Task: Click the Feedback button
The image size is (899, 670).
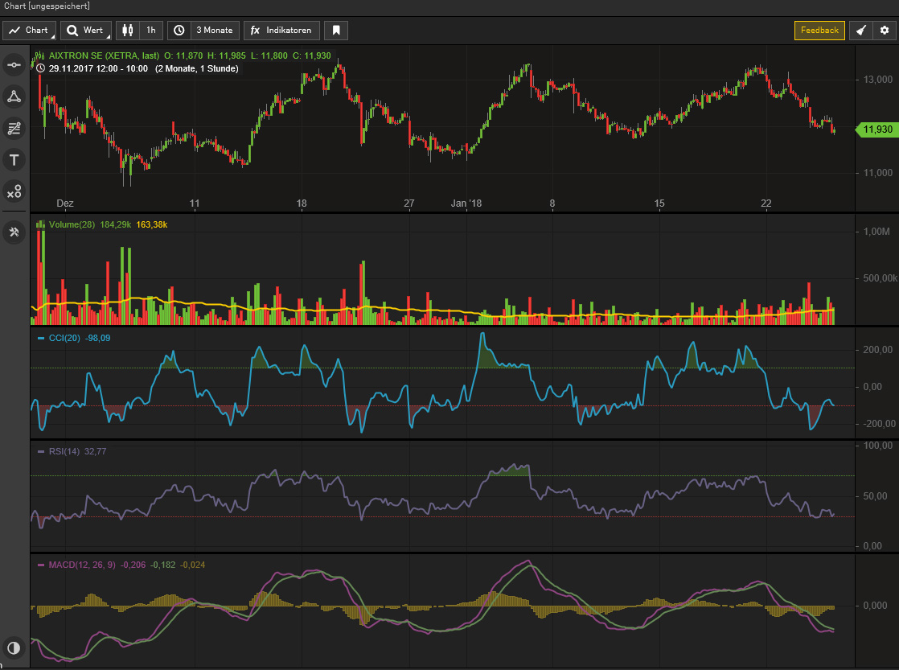Action: click(819, 31)
